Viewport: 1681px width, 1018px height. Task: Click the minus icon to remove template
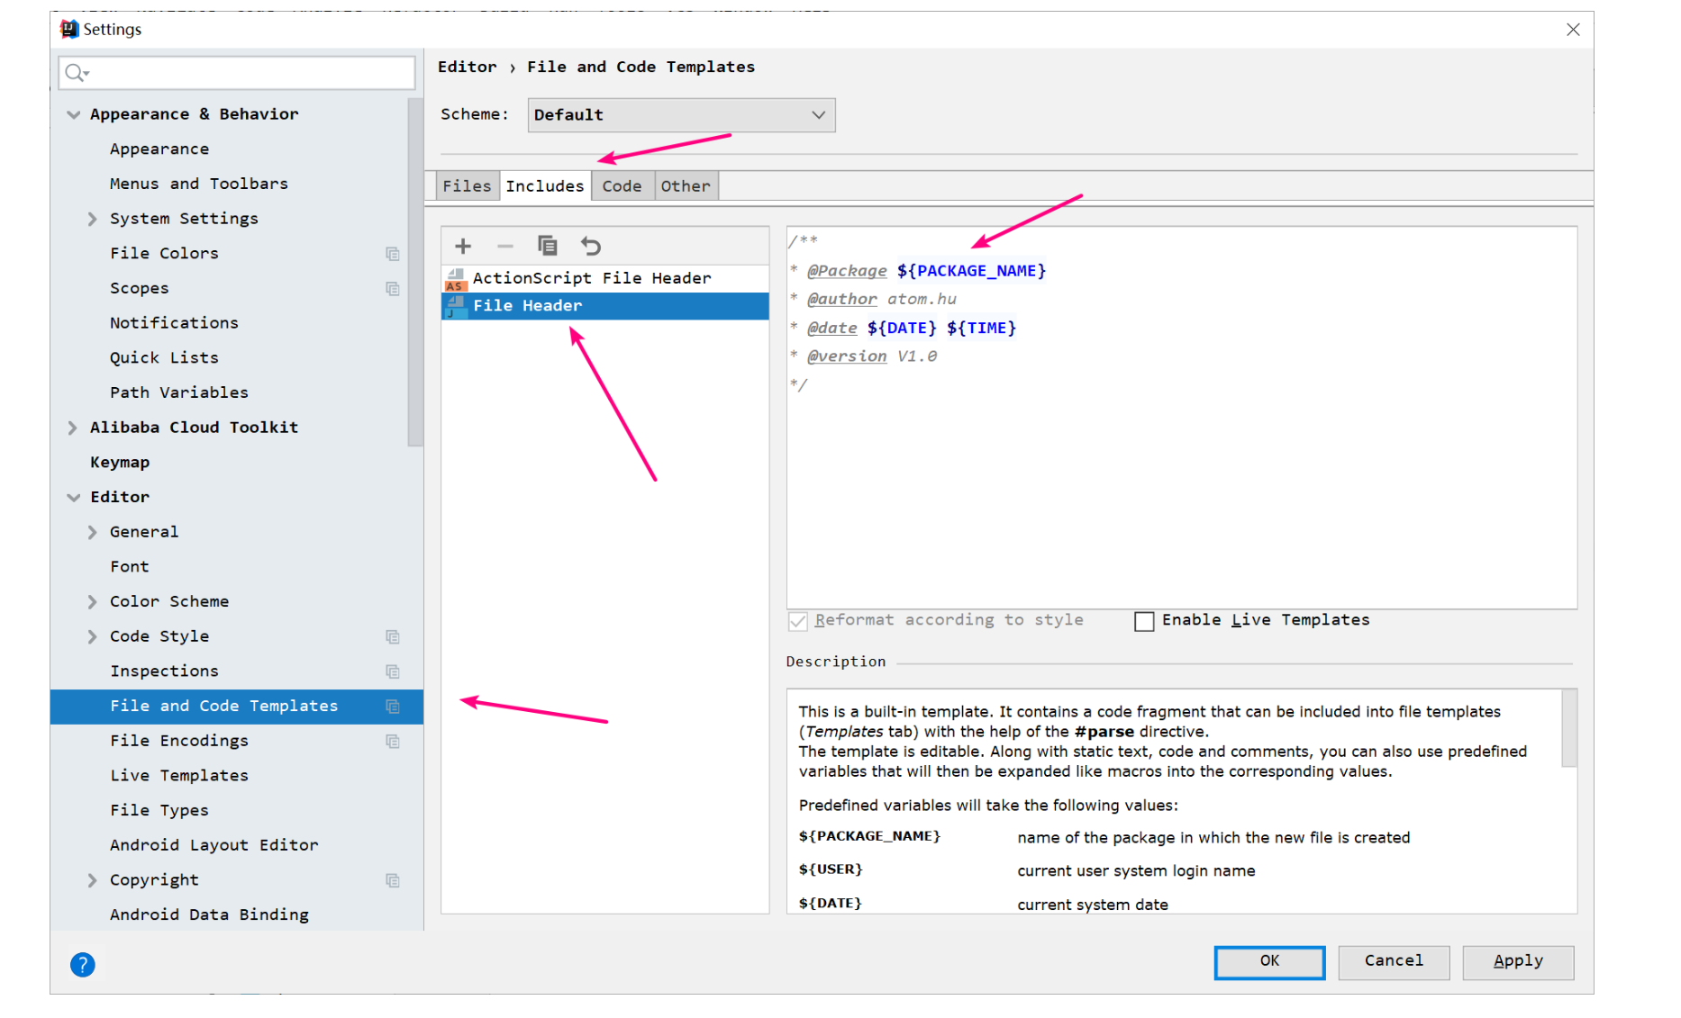(505, 246)
